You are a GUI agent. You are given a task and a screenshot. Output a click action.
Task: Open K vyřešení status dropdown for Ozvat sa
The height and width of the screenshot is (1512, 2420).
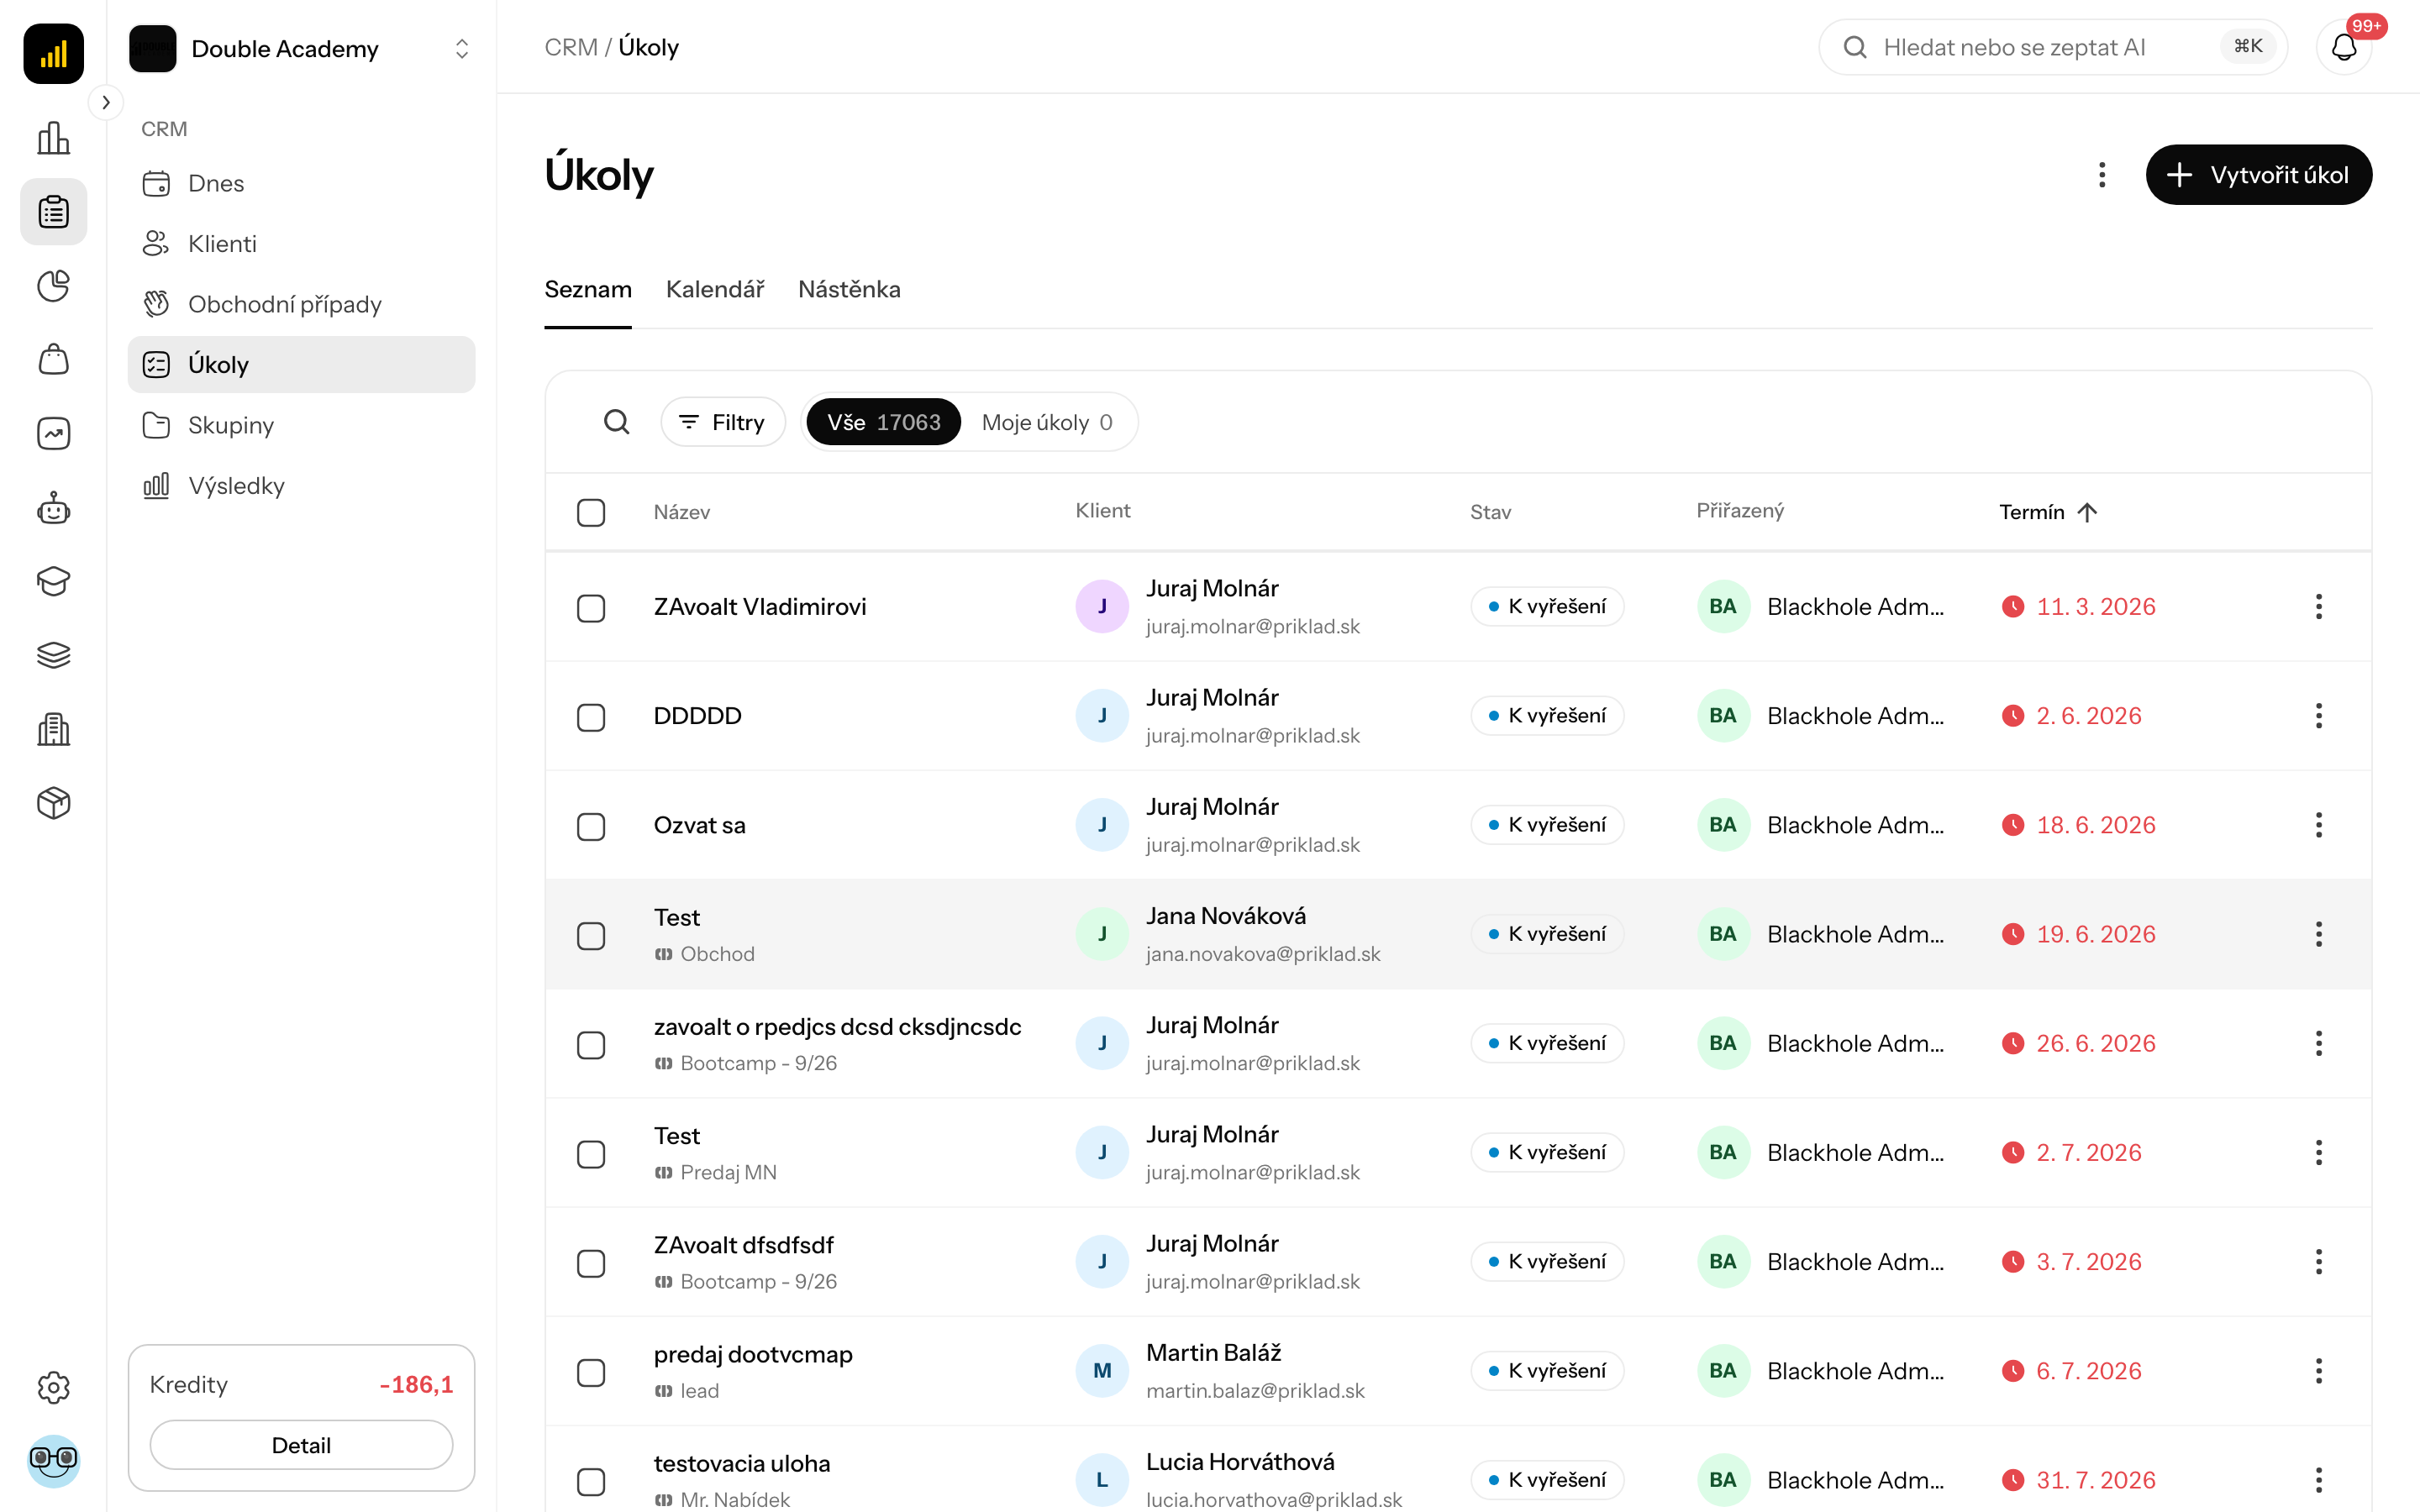click(x=1547, y=825)
